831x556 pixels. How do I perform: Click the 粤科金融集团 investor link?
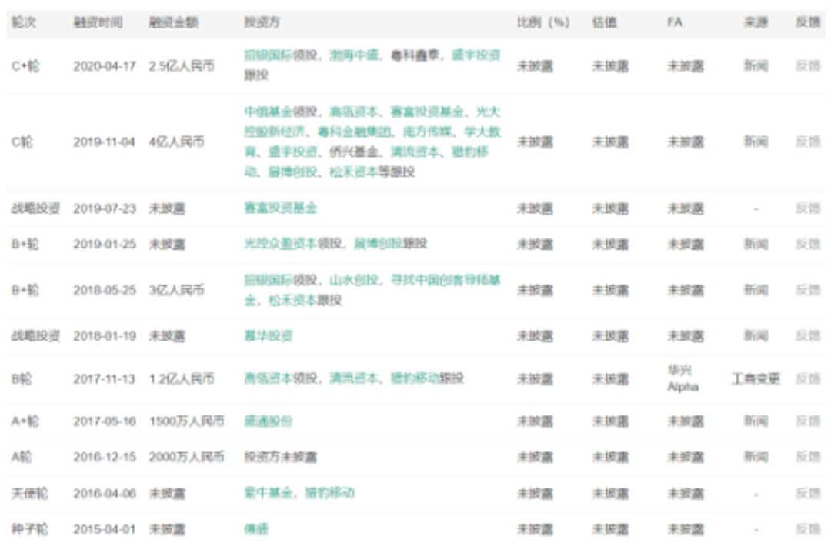coord(354,132)
